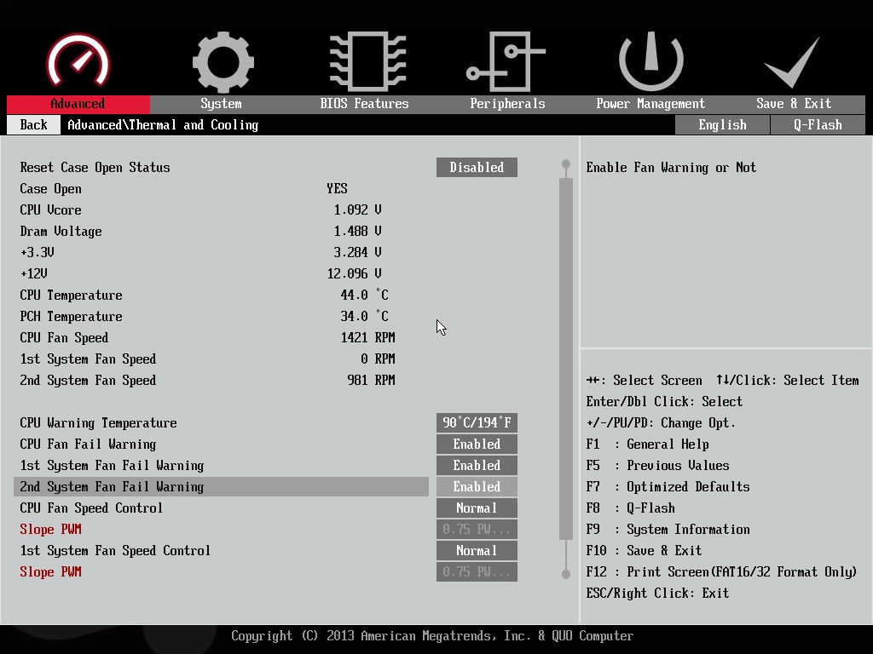The height and width of the screenshot is (654, 873).
Task: Select the 1st System Fan Fail Warning label
Action: pos(112,466)
